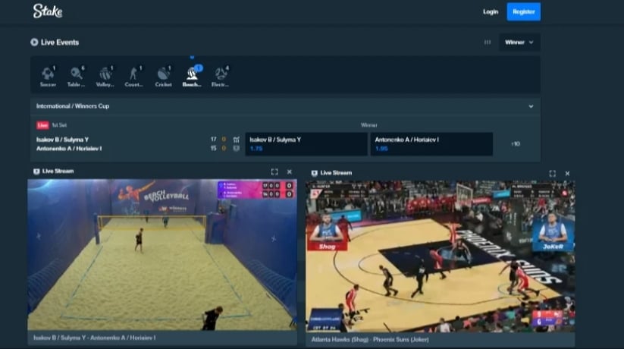Click the scoreboard statistics icon in match row

(x=237, y=140)
